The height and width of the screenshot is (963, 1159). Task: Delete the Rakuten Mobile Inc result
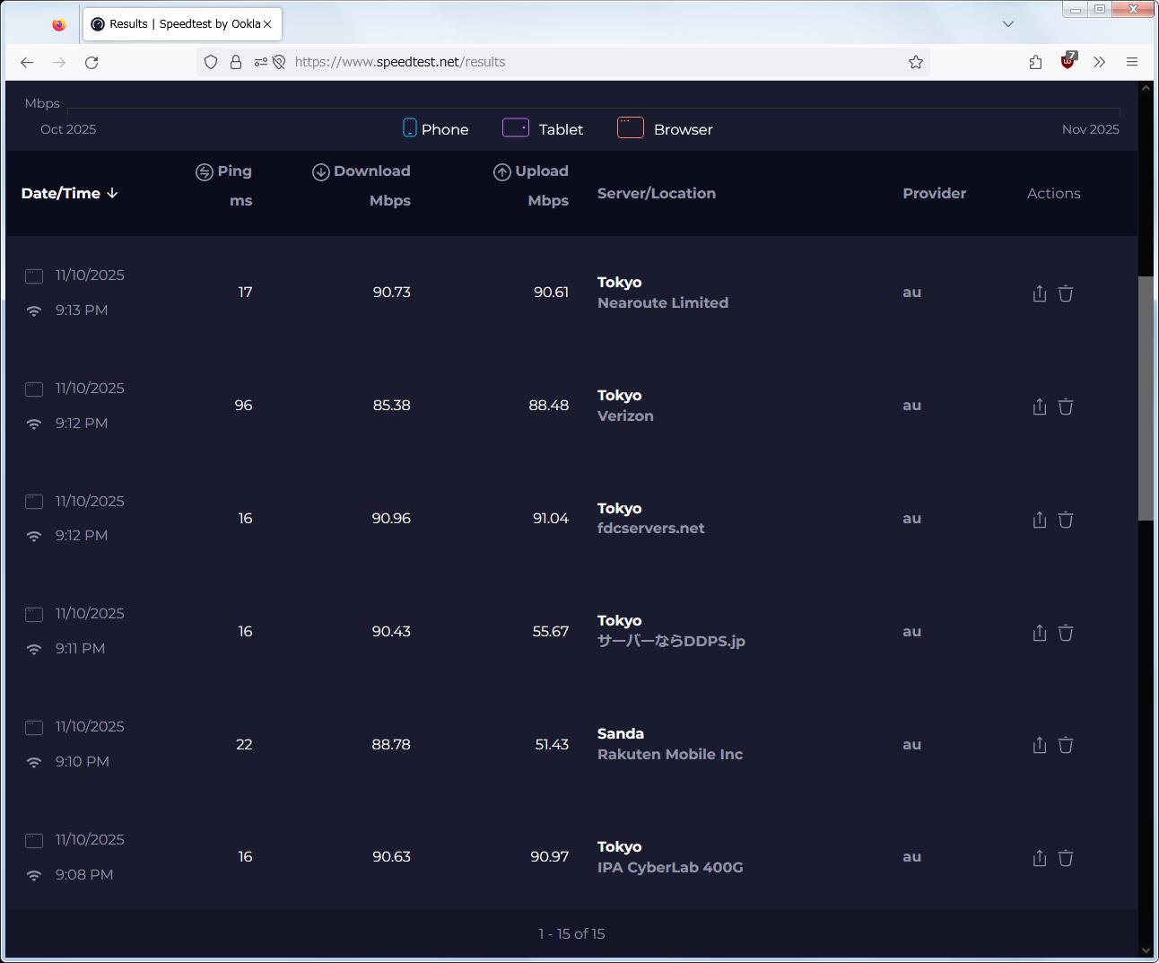click(x=1066, y=745)
